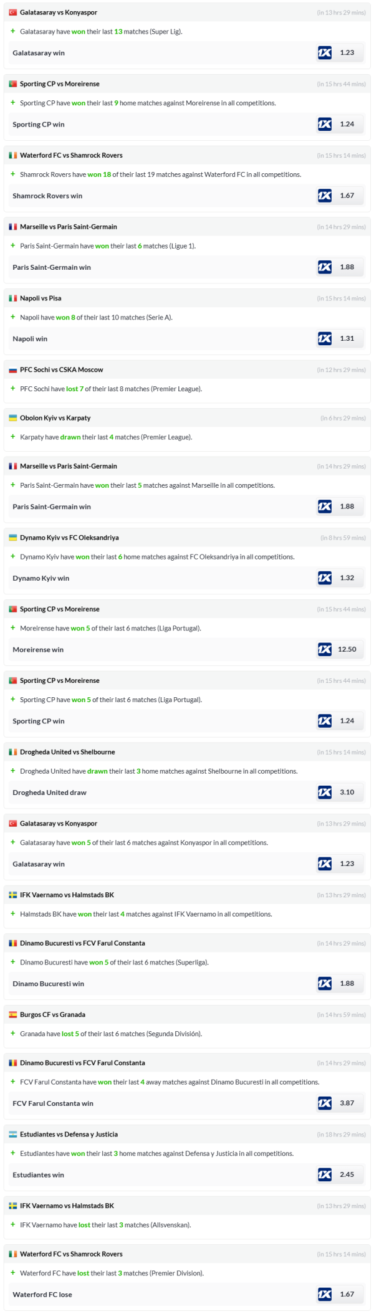Expand the Granada lost 5 stat plus icon
This screenshot has height=1314, width=374.
coord(12,1033)
